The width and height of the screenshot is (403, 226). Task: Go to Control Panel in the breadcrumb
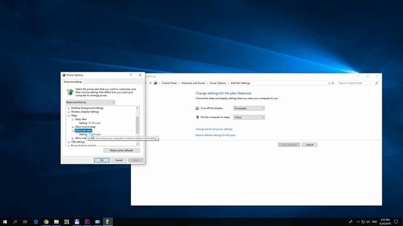pyautogui.click(x=169, y=83)
